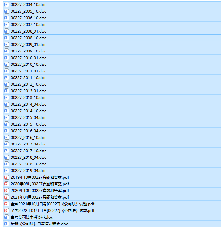Select the icon next to 00227_2006_10.doc
Viewport: 221px width, 228px height.
click(x=6, y=18)
